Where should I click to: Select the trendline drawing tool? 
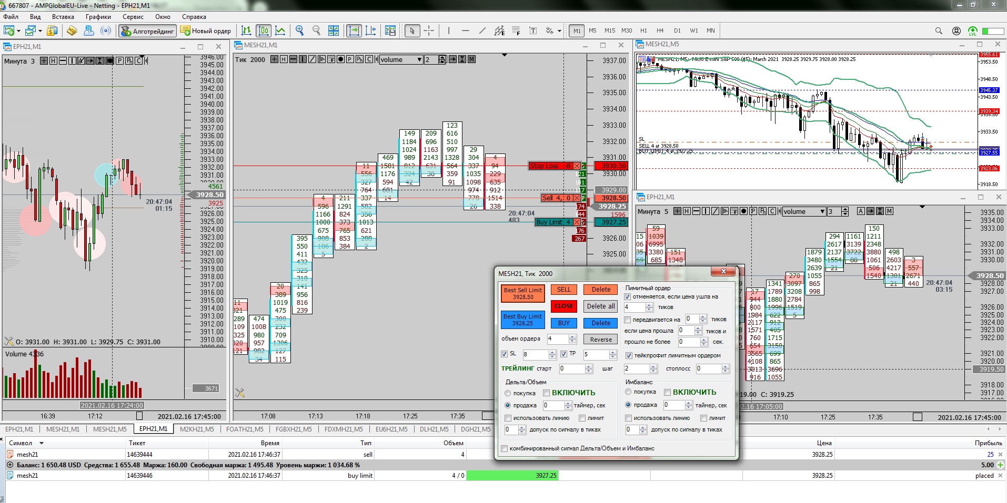(482, 31)
